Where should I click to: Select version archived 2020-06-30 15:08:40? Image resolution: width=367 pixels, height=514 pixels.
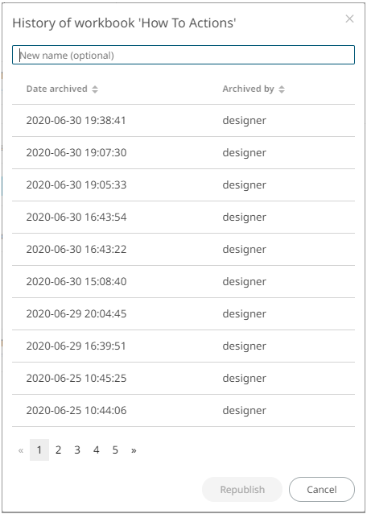point(183,282)
